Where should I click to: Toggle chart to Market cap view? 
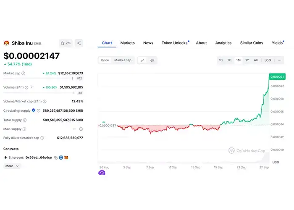[123, 60]
